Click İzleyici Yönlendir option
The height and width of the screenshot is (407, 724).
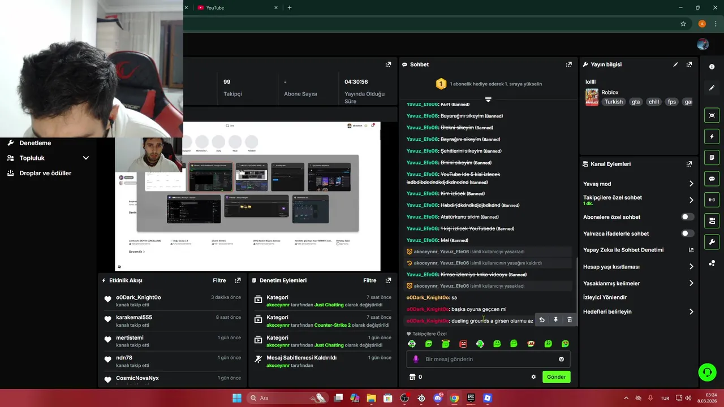(x=605, y=297)
